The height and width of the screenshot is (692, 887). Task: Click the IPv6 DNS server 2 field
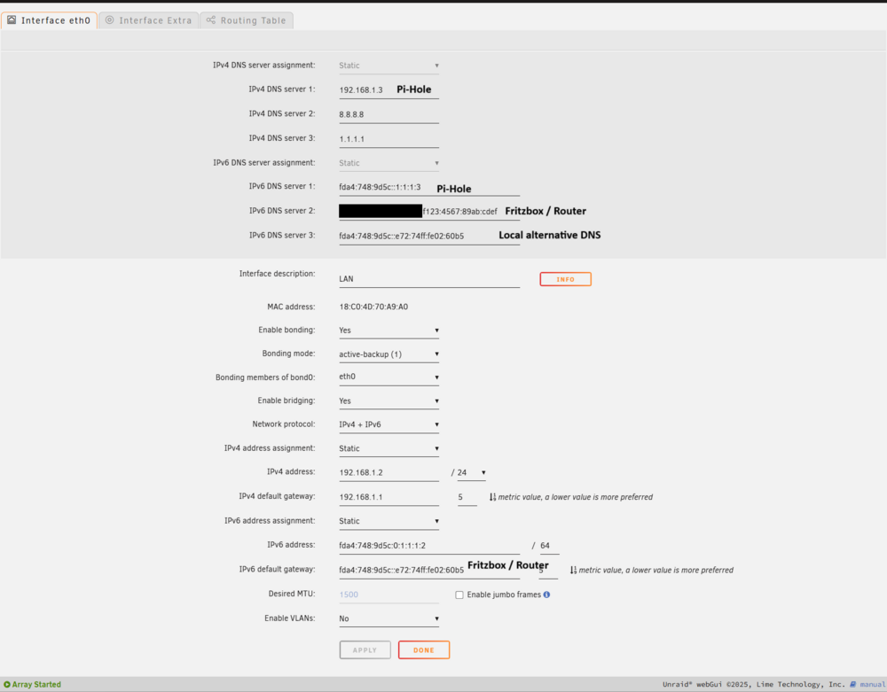[x=428, y=212]
